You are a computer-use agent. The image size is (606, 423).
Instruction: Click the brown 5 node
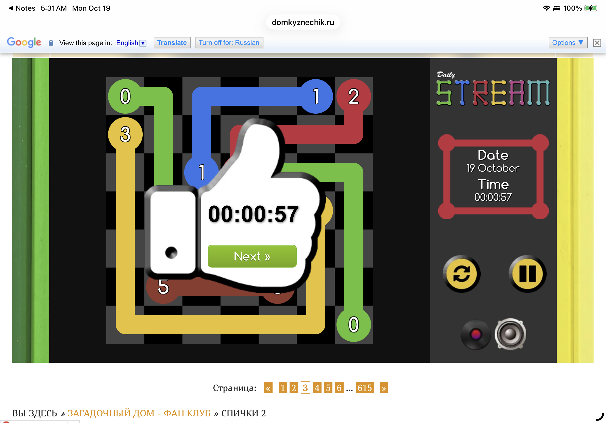click(x=163, y=287)
